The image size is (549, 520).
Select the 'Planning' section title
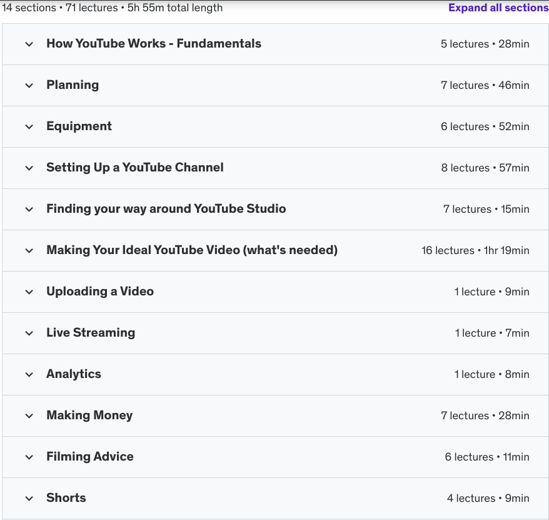pos(73,85)
